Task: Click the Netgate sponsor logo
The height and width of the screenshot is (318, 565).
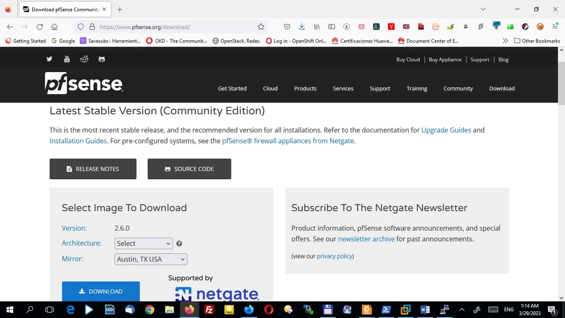Action: [x=217, y=294]
